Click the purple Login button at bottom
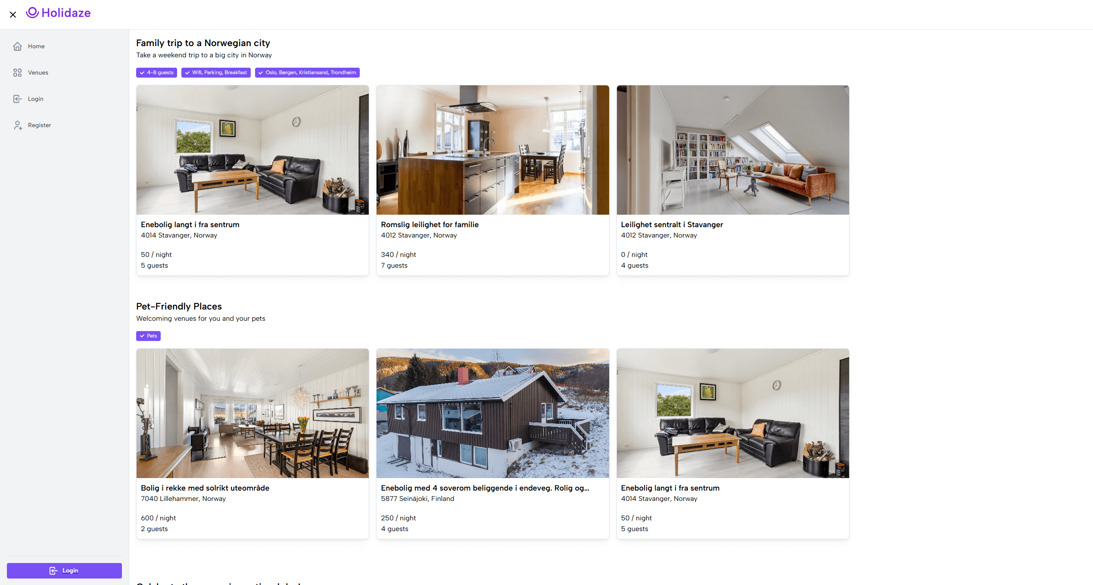Viewport: 1093px width, 585px height. [x=64, y=570]
